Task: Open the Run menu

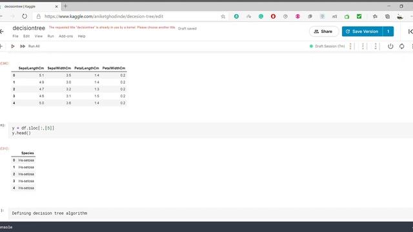Action: point(50,36)
